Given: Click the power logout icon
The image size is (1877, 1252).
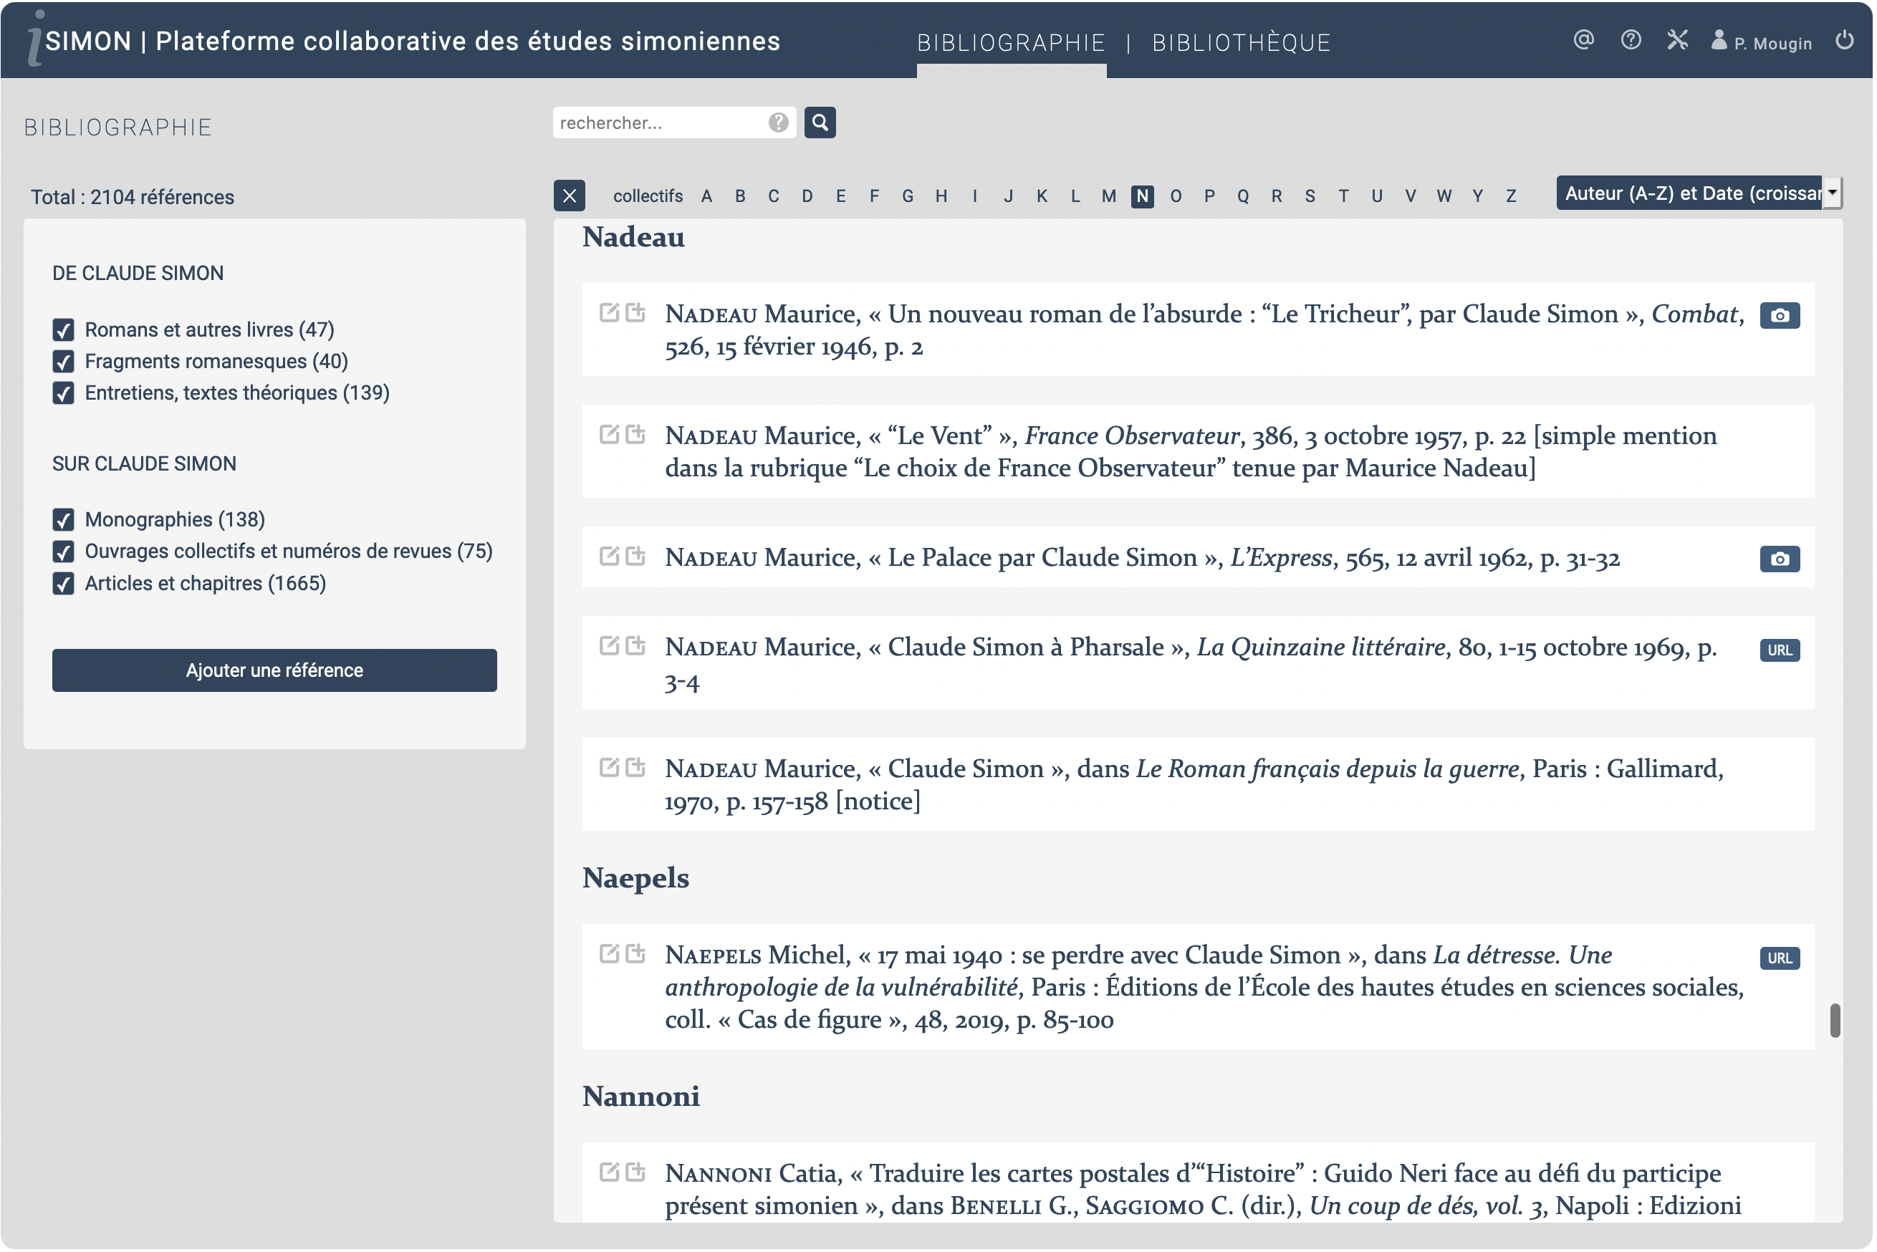Looking at the screenshot, I should click(x=1846, y=40).
